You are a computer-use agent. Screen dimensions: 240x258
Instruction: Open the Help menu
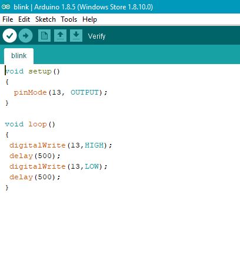pyautogui.click(x=89, y=19)
